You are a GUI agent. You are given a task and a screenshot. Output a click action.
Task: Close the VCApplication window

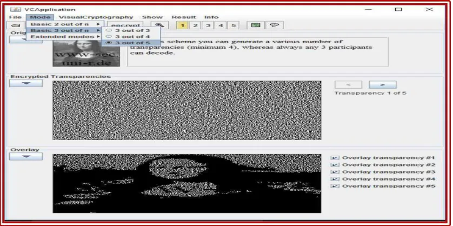[429, 9]
